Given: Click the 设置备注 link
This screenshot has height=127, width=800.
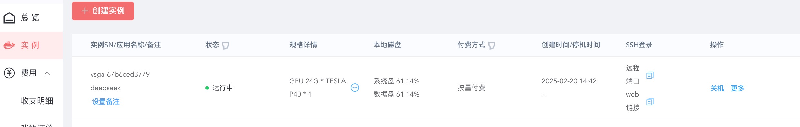Looking at the screenshot, I should 106,102.
